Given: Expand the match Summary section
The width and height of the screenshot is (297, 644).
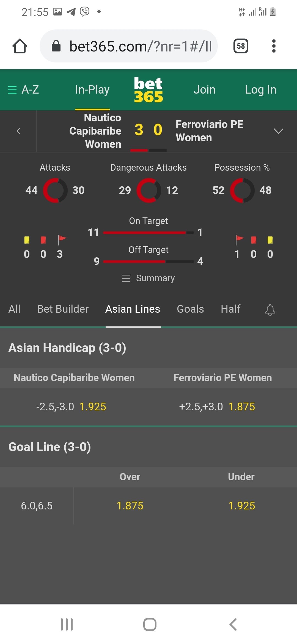Looking at the screenshot, I should click(148, 278).
